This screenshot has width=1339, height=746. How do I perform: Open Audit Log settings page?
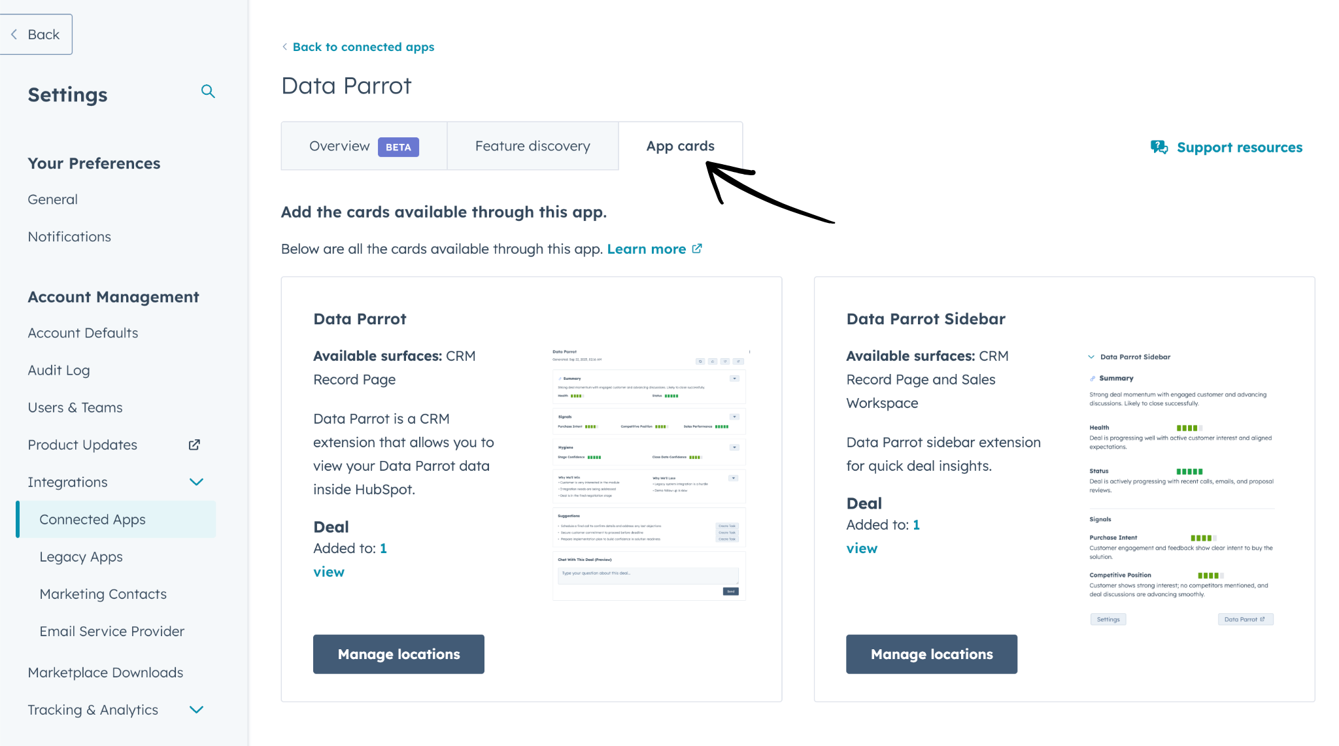tap(59, 370)
